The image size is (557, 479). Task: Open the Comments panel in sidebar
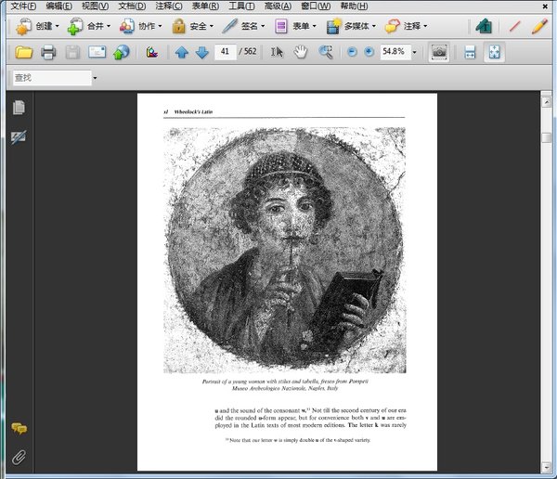[x=19, y=429]
